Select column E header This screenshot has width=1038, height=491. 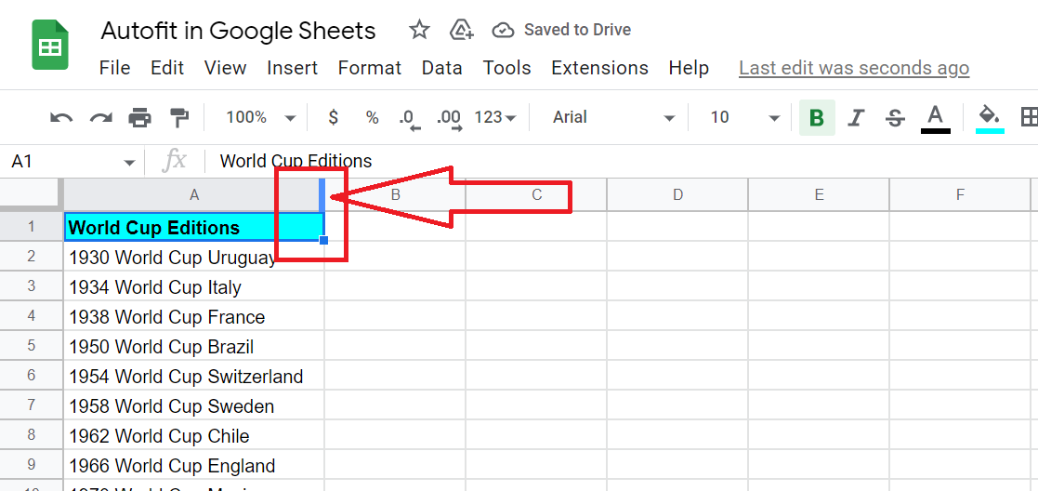[x=818, y=194]
